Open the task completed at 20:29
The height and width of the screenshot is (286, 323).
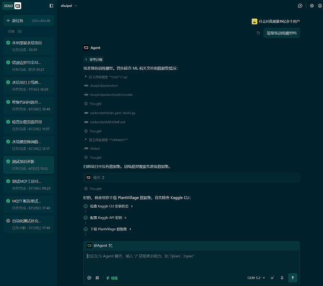(x=29, y=46)
